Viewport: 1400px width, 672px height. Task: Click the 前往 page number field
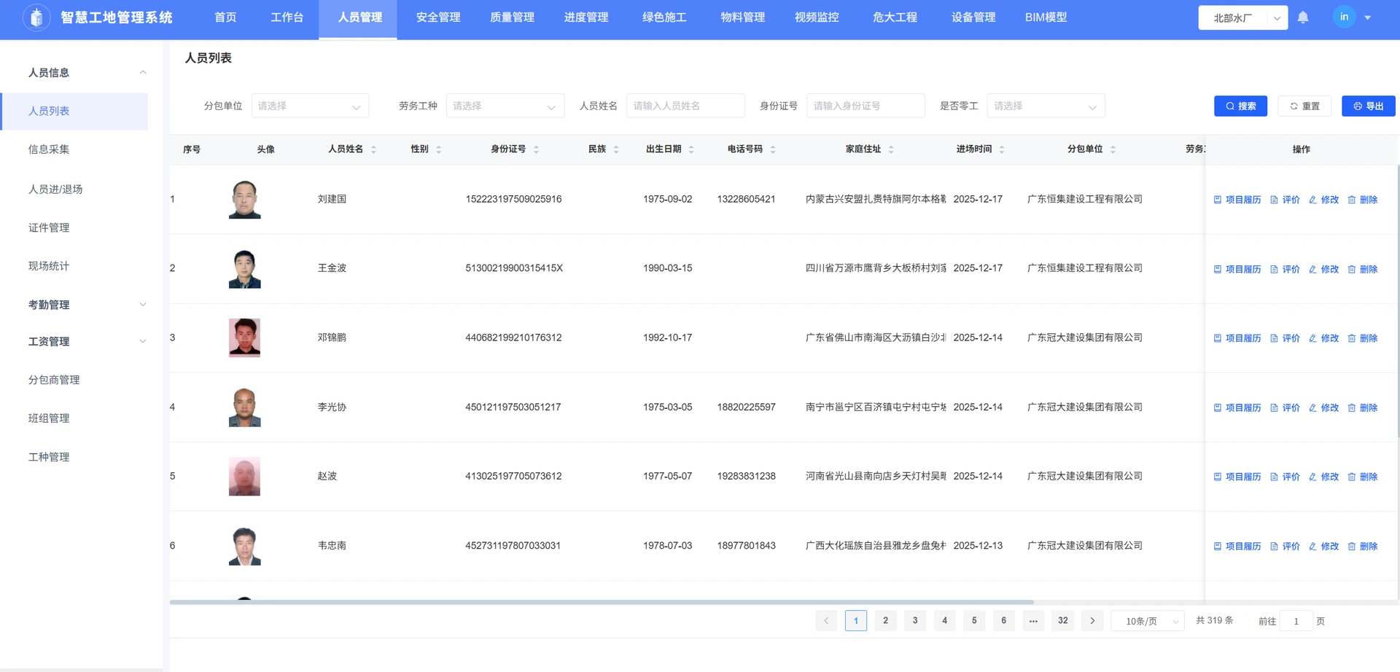coord(1296,621)
